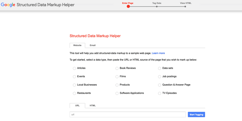Focus the url text field
This screenshot has height=121, width=242.
pos(128,115)
